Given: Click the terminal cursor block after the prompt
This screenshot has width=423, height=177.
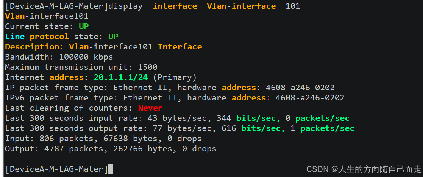Looking at the screenshot, I should point(111,169).
